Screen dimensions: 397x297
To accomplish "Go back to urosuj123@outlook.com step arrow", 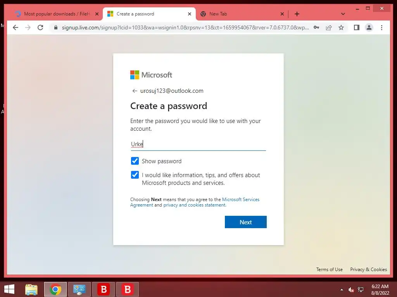I will pos(135,91).
